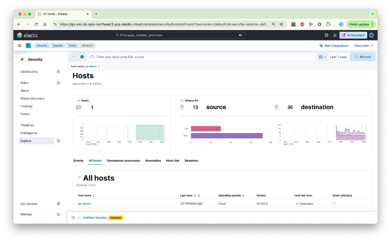
Task: Open the gs-demo host link
Action: [x=84, y=204]
